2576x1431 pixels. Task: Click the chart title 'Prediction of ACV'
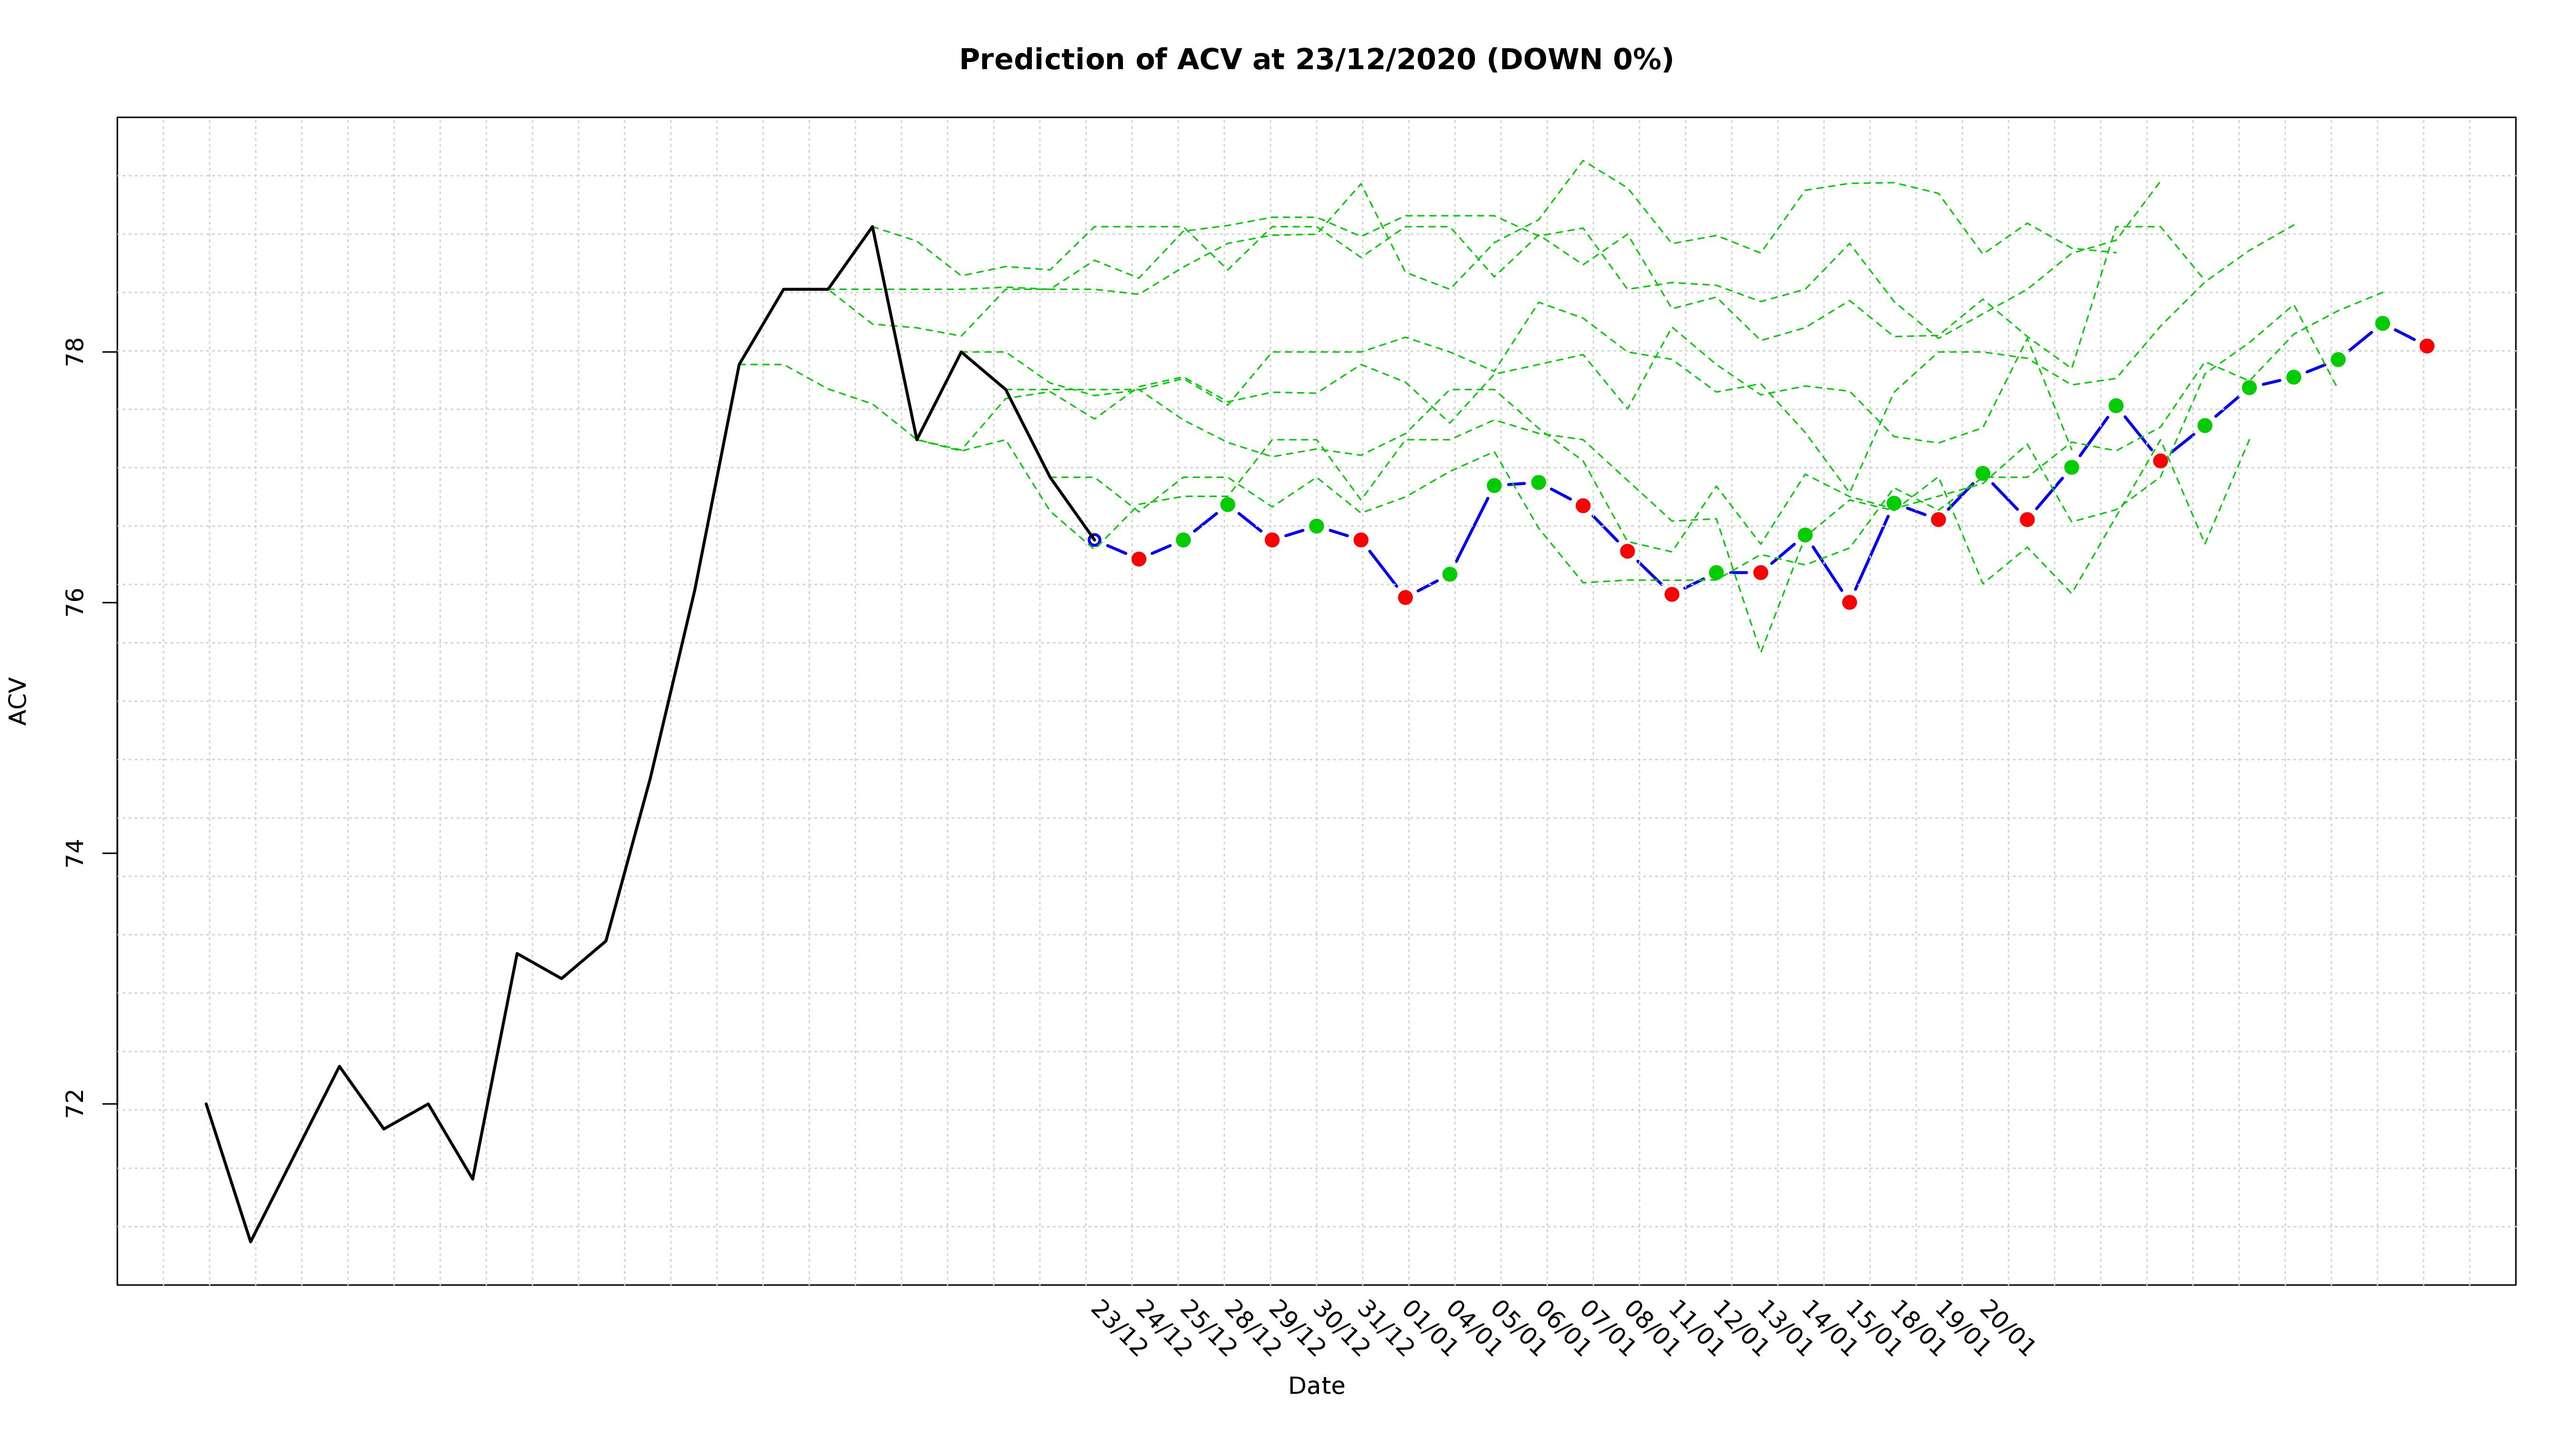pos(1315,60)
